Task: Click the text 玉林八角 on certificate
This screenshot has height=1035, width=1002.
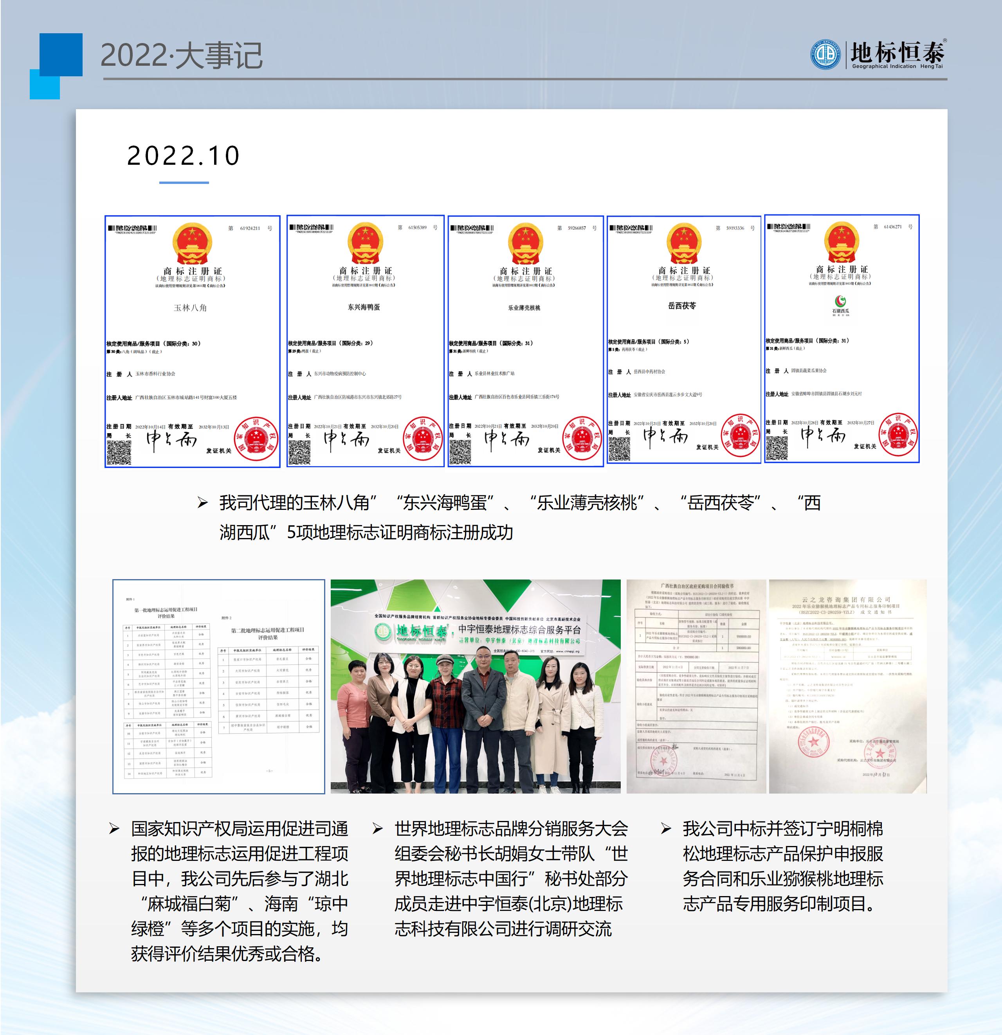Action: (x=190, y=308)
